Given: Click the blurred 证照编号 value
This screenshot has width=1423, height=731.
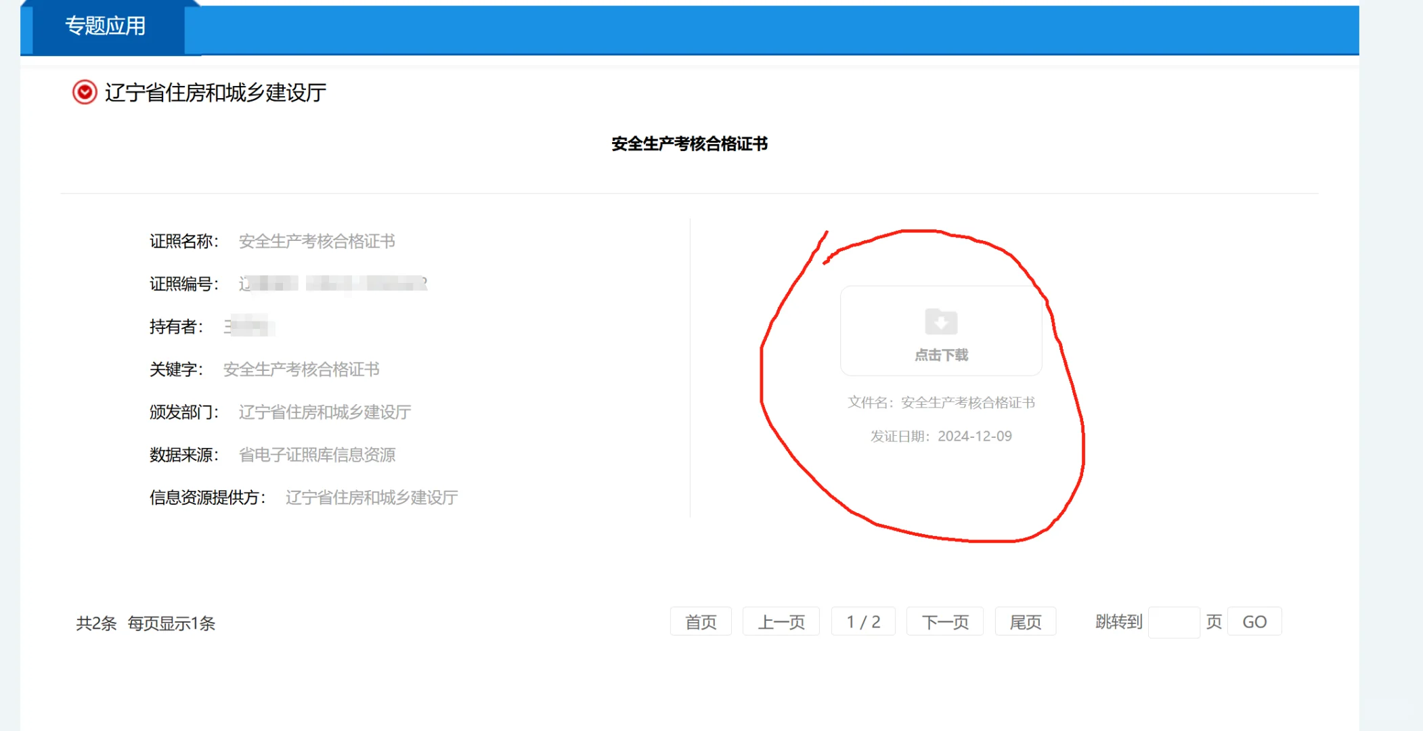Looking at the screenshot, I should coord(332,284).
